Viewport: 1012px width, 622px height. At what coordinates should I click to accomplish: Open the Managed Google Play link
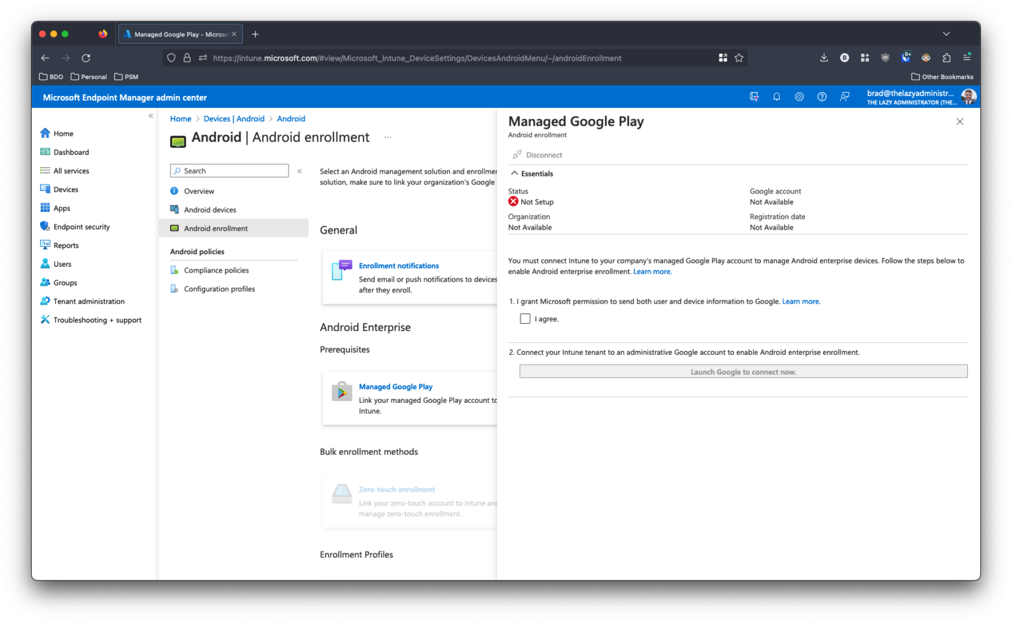pos(396,387)
